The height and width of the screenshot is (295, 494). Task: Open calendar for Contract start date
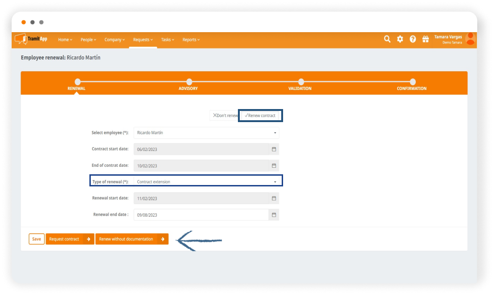coord(274,149)
